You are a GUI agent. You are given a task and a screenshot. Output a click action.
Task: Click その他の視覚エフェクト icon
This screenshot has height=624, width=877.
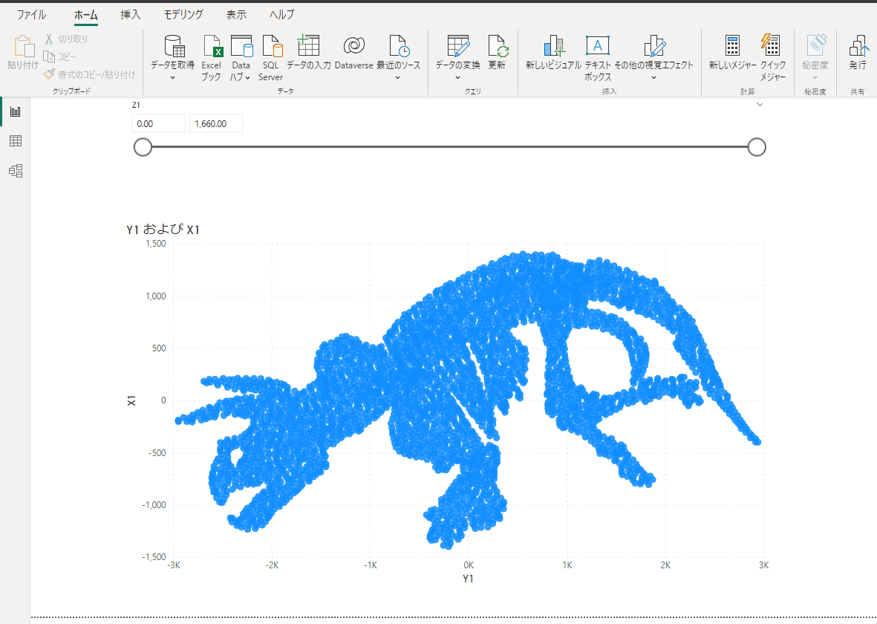pos(654,46)
